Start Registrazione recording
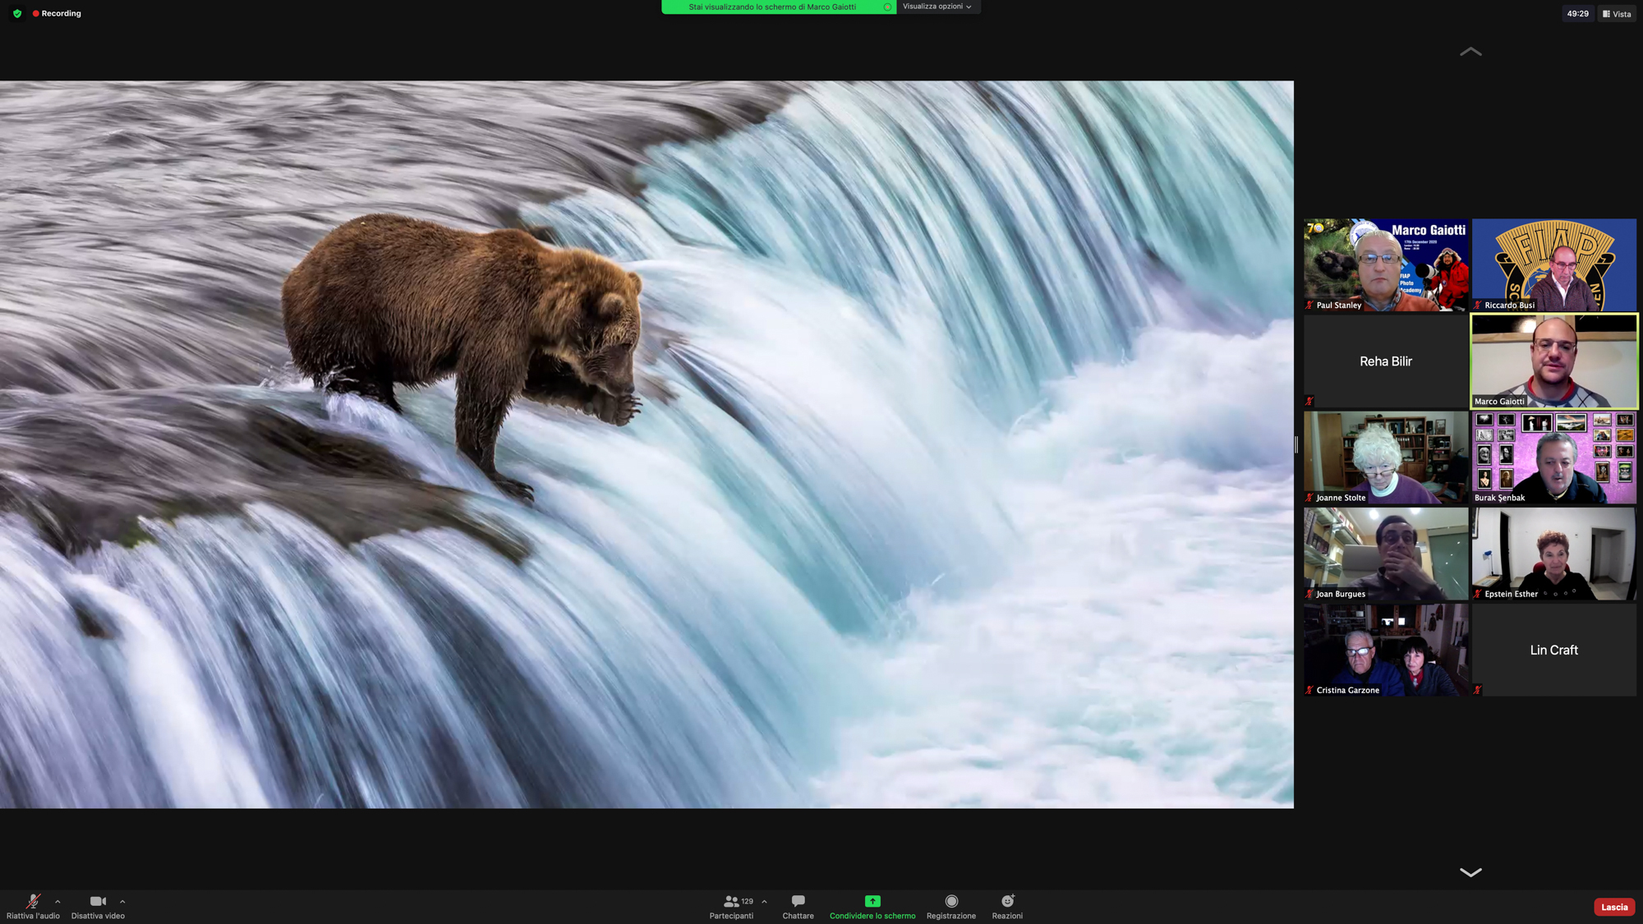This screenshot has height=924, width=1643. (x=951, y=907)
